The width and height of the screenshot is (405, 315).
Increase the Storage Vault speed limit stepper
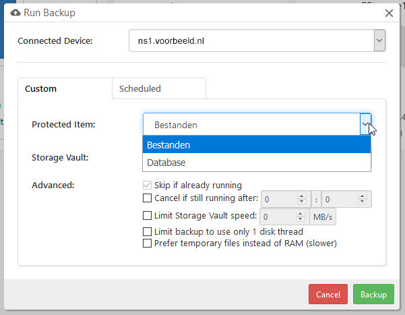tap(300, 214)
